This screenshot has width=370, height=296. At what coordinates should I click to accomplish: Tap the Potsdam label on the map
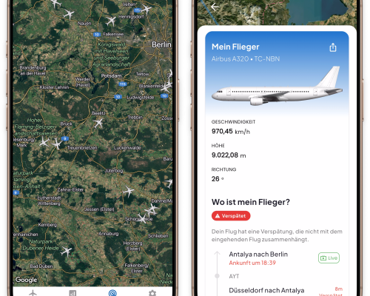pyautogui.click(x=111, y=75)
